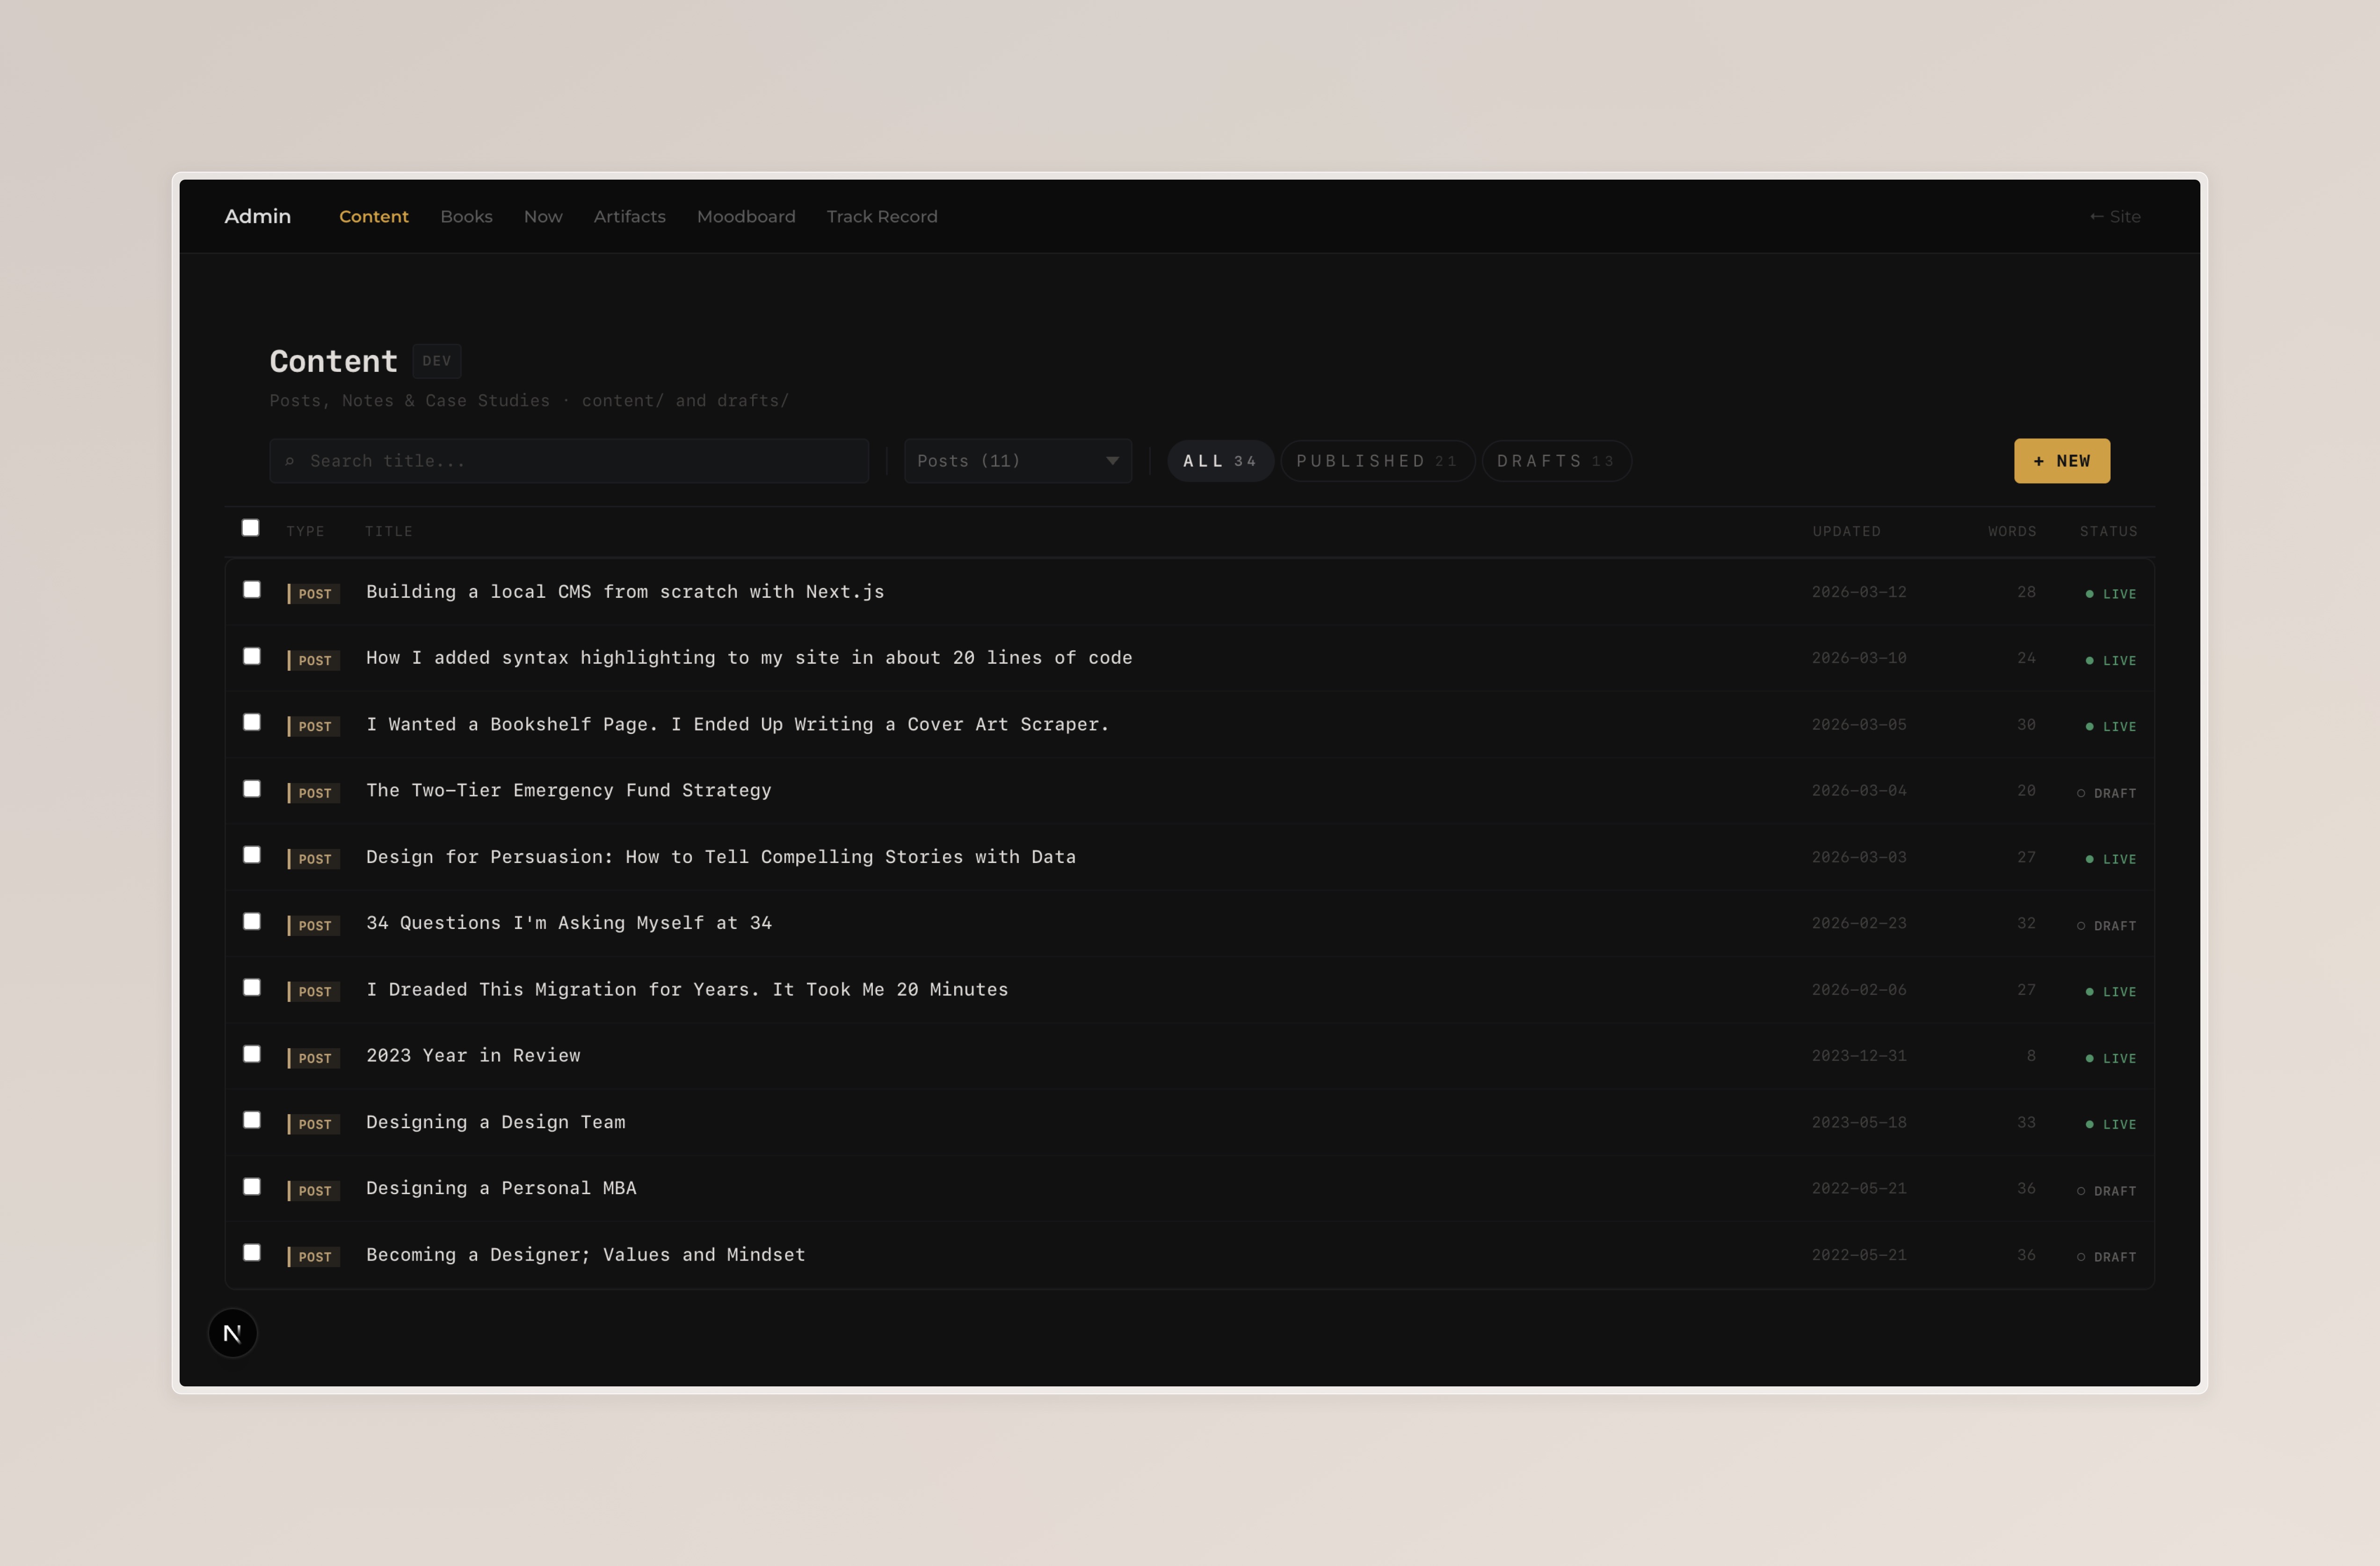Toggle the select-all checkbox in the table header
Viewport: 2380px width, 1566px height.
click(x=251, y=528)
